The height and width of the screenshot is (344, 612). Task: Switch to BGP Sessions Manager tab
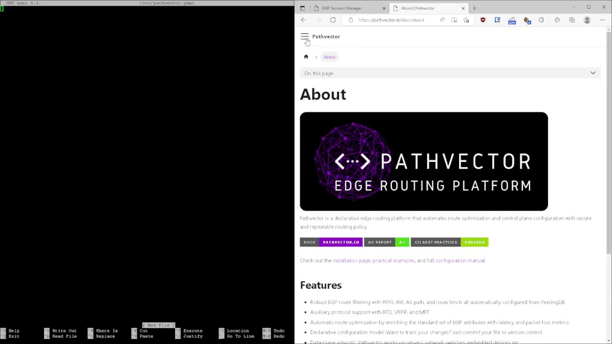[341, 8]
